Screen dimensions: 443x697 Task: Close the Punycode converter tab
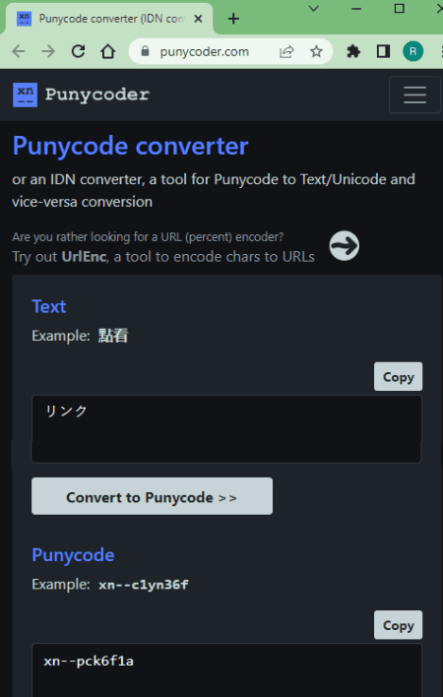[x=199, y=19]
